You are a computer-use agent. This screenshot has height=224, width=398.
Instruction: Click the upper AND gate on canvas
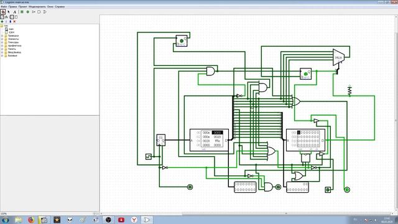tap(211, 72)
